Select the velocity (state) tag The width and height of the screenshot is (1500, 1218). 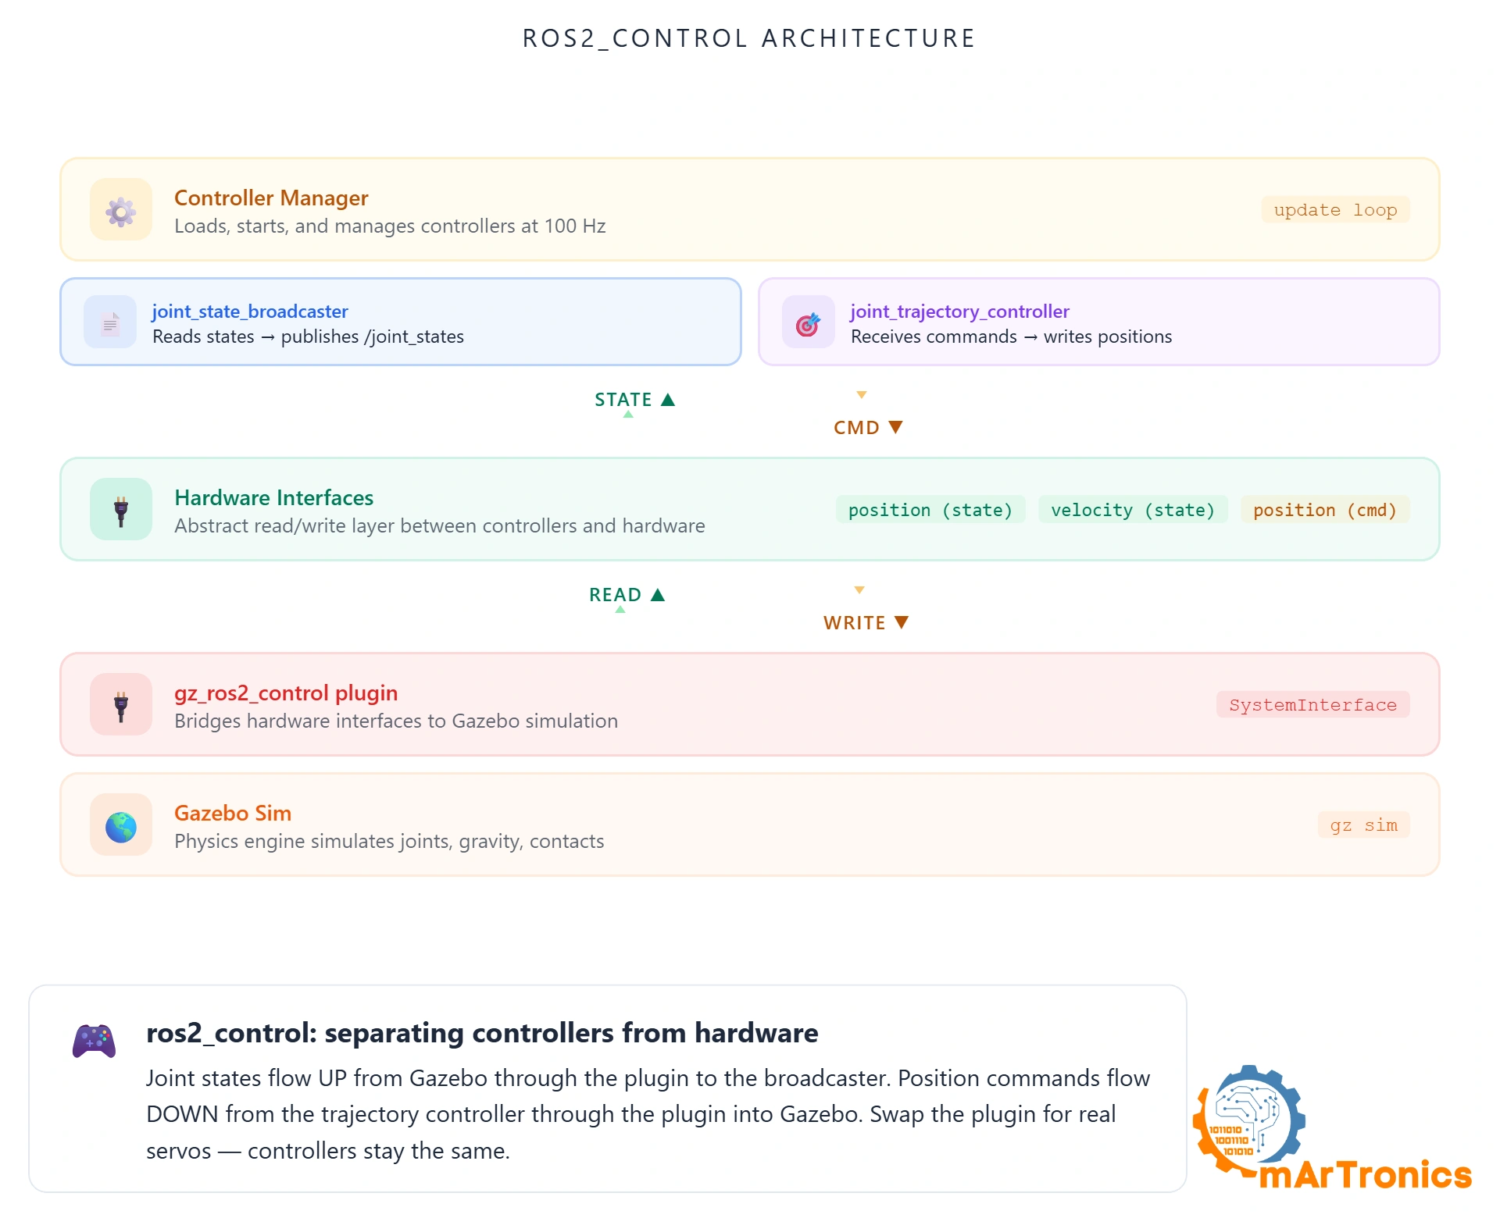click(1133, 510)
